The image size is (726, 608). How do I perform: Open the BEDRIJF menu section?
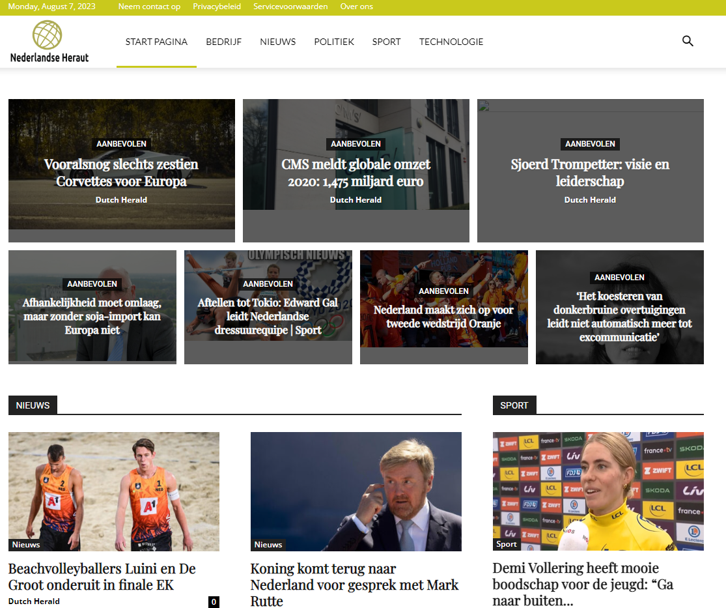pos(223,42)
